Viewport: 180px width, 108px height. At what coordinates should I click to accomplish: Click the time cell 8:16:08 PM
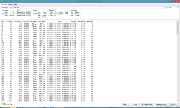(x=53, y=96)
